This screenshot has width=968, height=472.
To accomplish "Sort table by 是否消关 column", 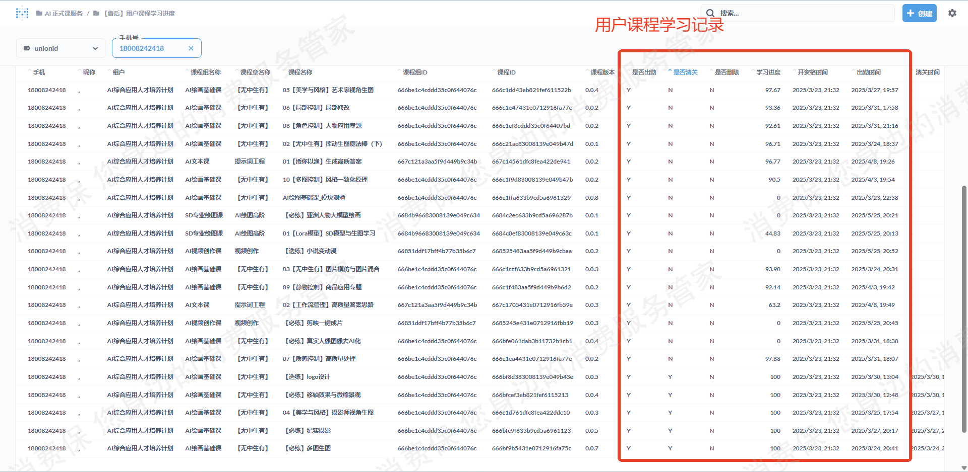I will tap(685, 72).
